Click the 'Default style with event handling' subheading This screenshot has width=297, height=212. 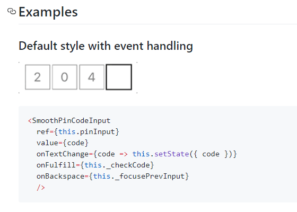click(106, 46)
